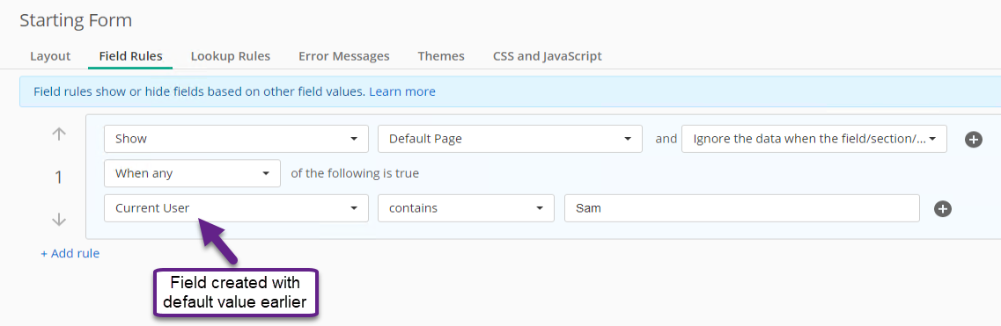Screen dimensions: 1001x326
Task: Add action with top plus icon
Action: [x=973, y=140]
